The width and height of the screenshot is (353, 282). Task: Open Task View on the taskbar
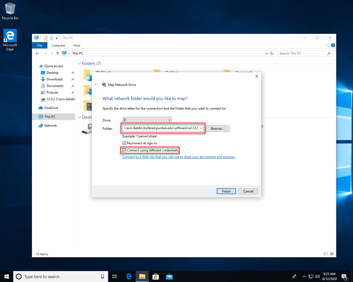(115, 276)
